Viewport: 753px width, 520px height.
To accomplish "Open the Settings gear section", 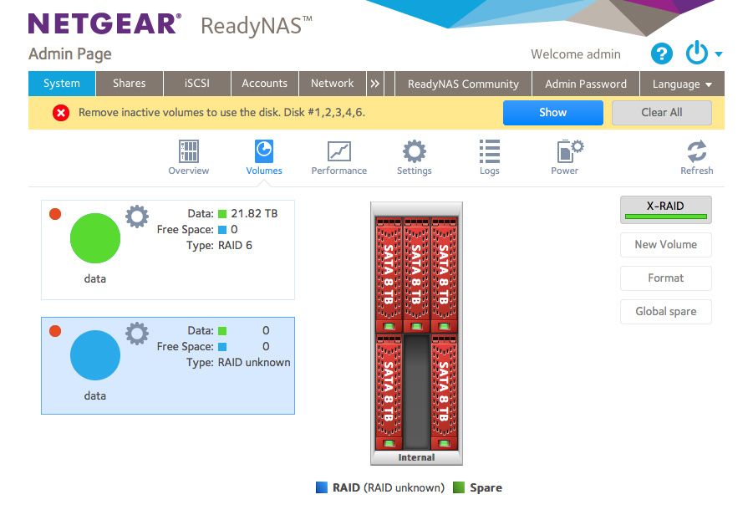I will coord(414,157).
